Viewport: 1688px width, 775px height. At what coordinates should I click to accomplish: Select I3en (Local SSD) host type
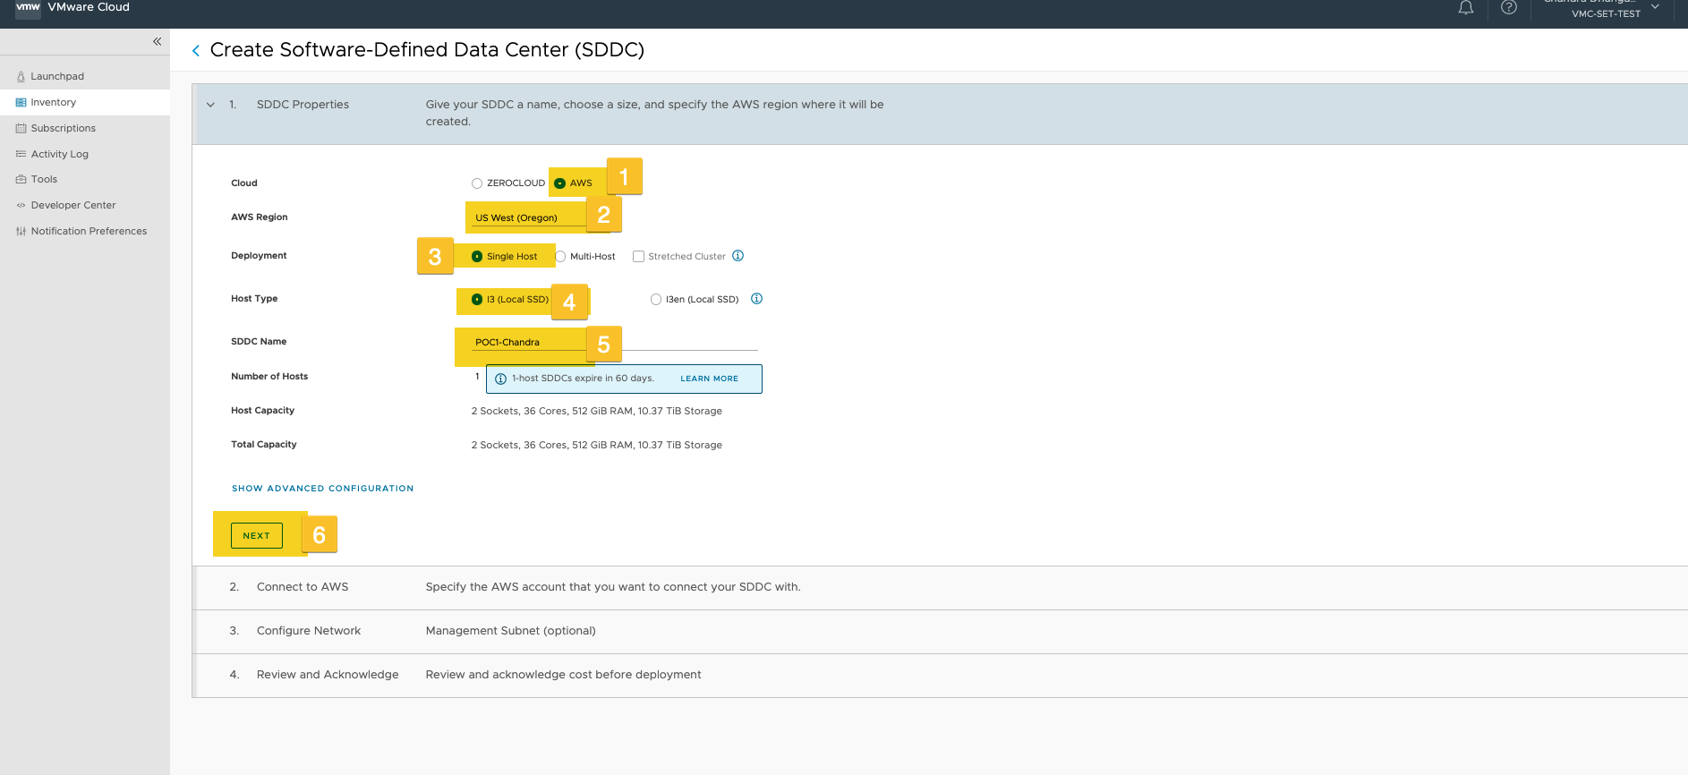pos(656,300)
